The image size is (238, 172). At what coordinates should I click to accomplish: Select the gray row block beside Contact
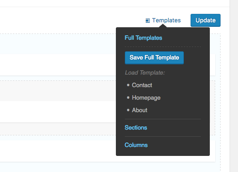58,91
